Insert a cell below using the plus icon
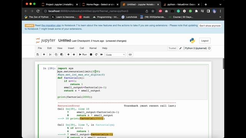 44,54
